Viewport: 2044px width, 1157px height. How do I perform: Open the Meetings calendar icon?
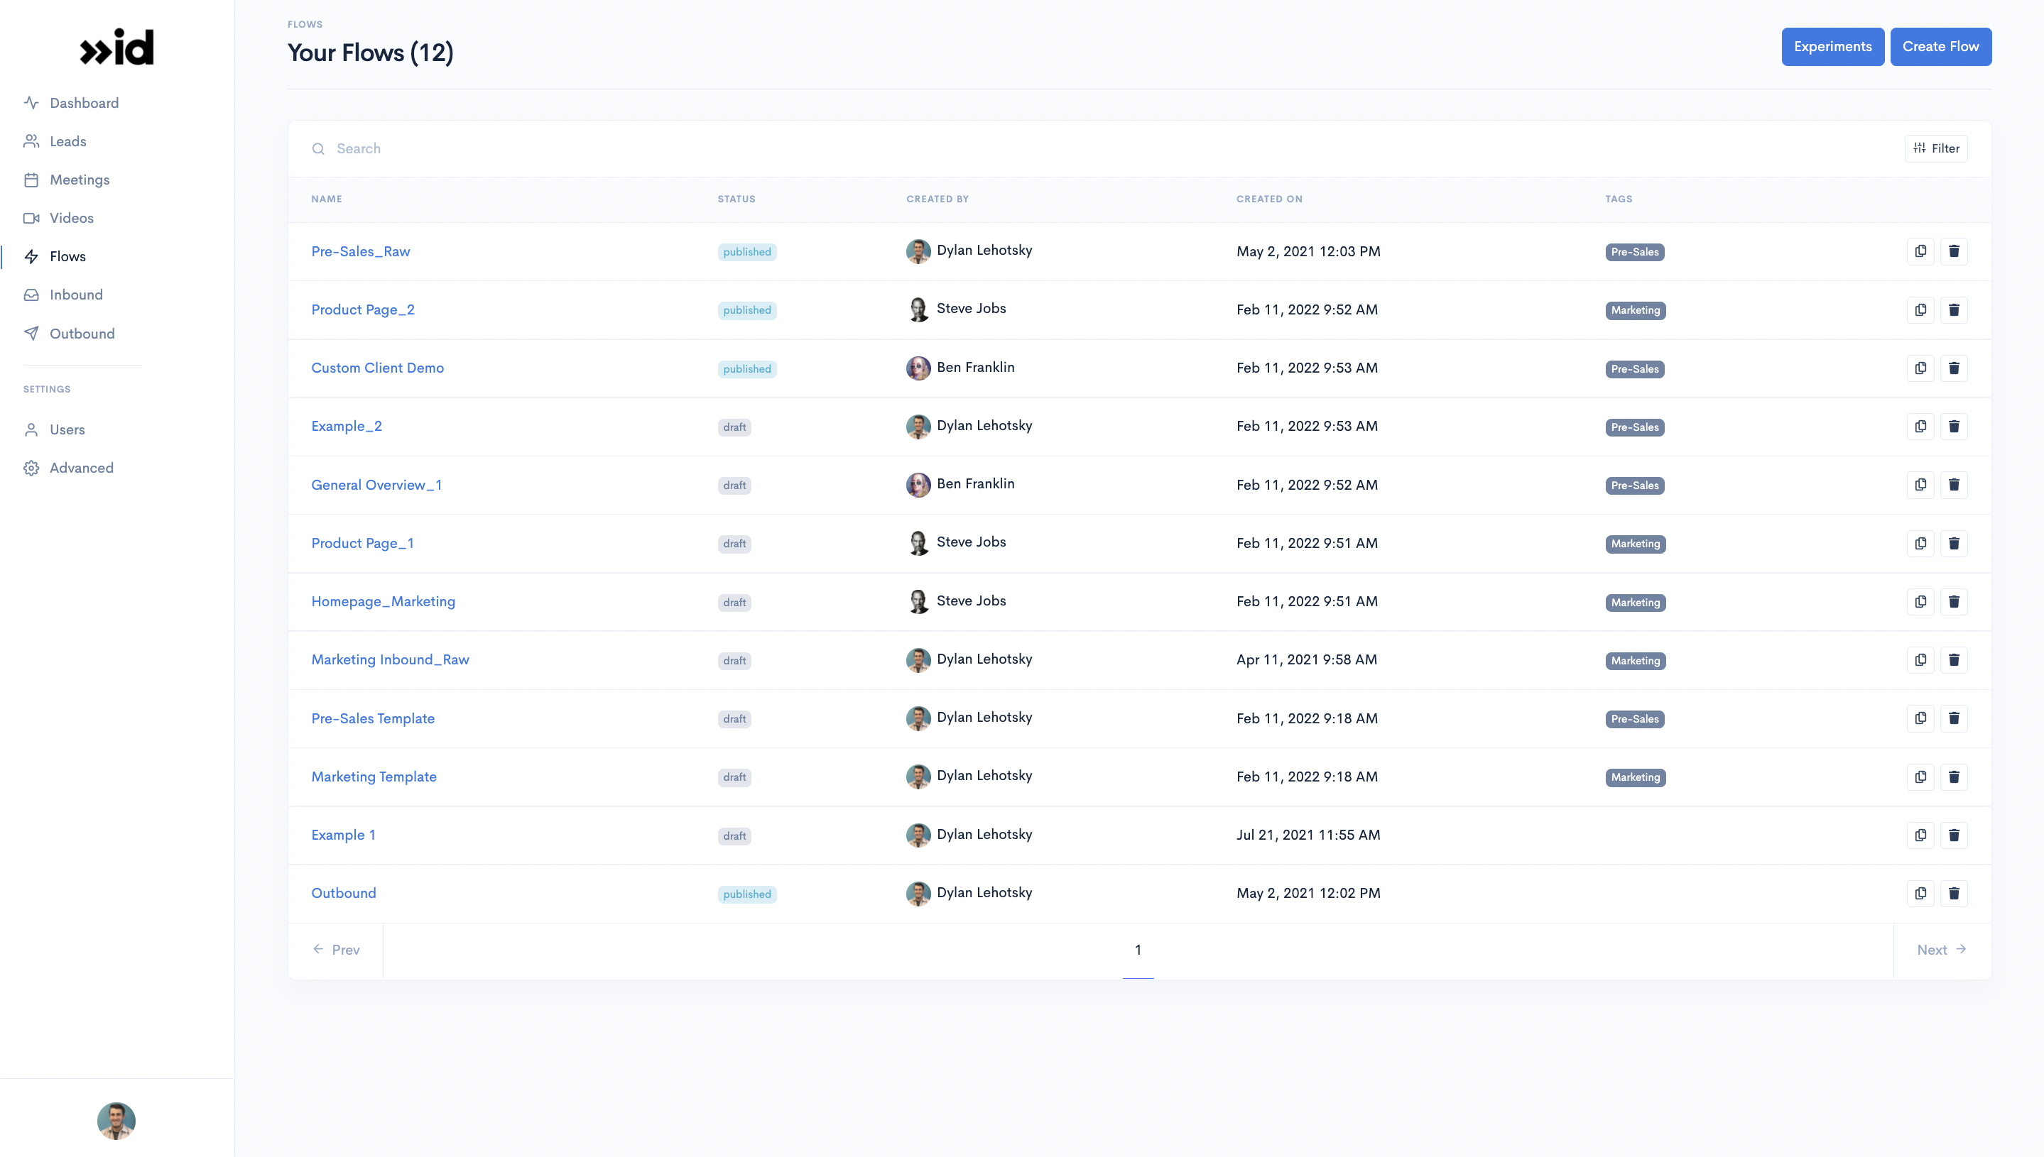31,180
